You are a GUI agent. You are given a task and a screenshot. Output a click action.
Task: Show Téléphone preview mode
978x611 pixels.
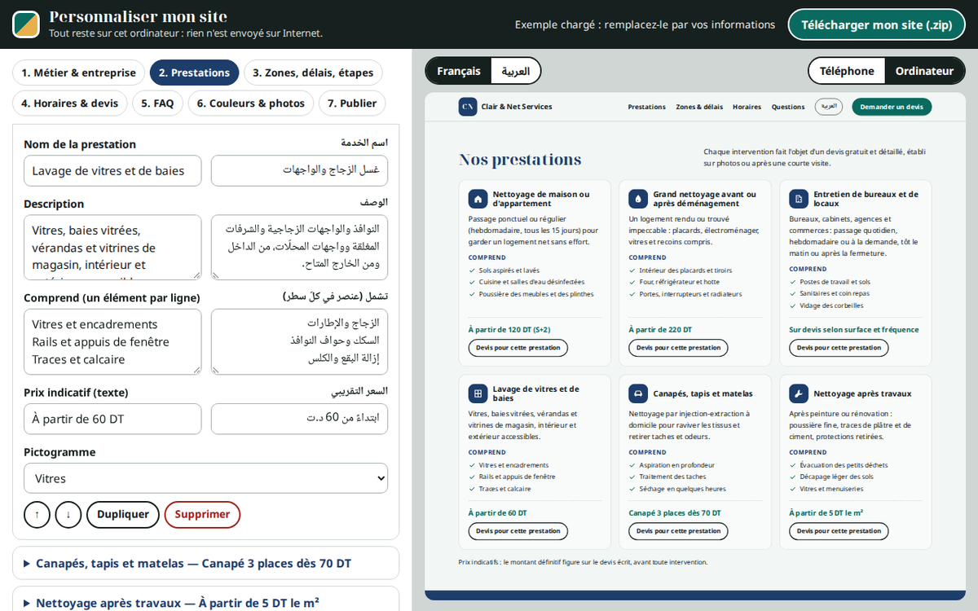pos(847,71)
